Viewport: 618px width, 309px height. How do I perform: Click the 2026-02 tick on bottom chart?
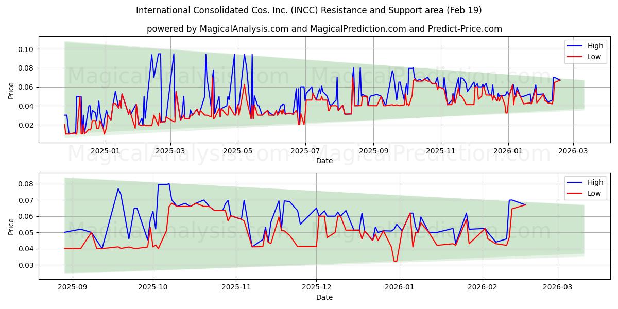pyautogui.click(x=483, y=287)
